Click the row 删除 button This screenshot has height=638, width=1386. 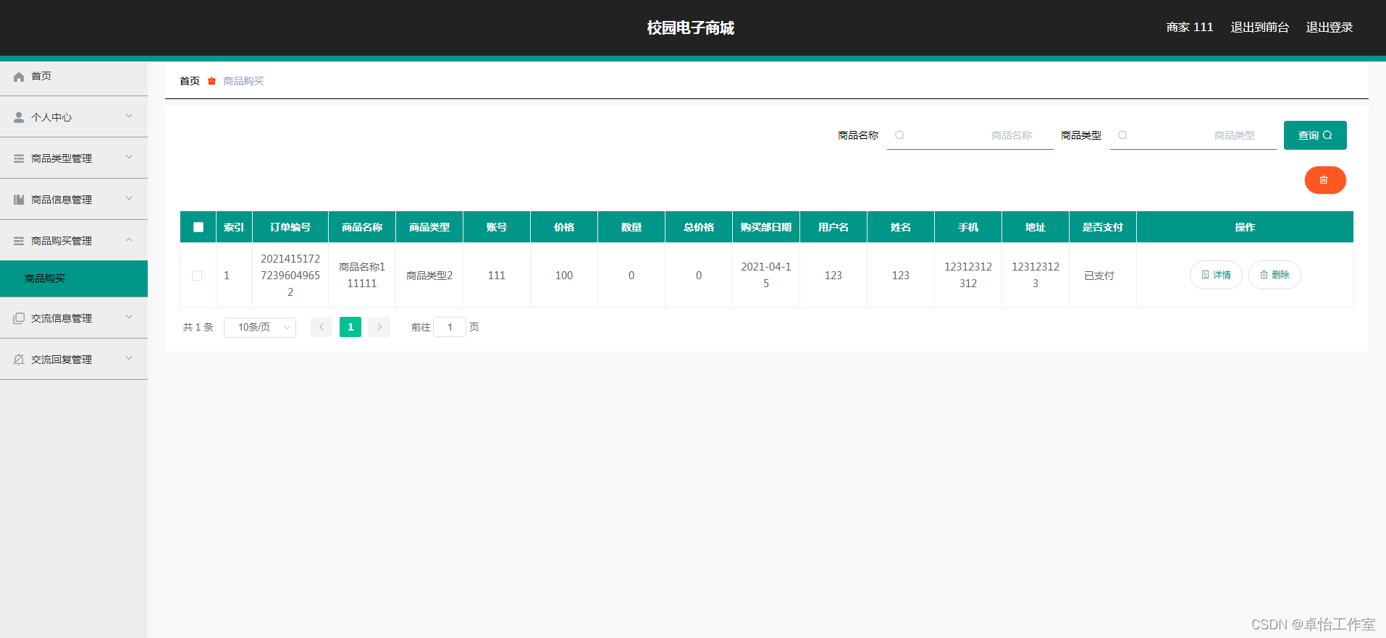coord(1274,275)
